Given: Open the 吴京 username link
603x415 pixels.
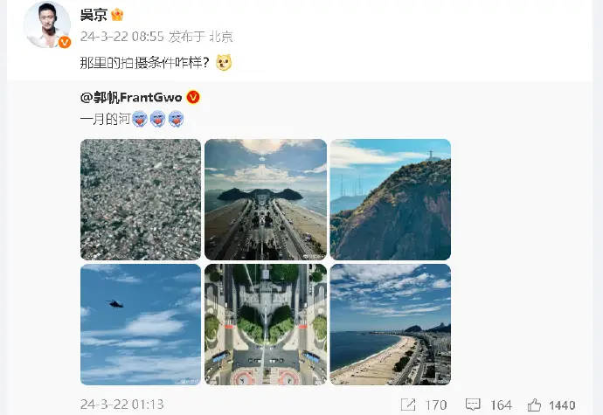Looking at the screenshot, I should click(94, 15).
